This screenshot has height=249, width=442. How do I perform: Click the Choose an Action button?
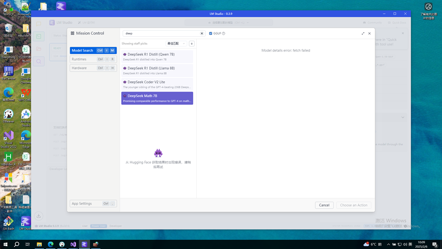tap(354, 205)
